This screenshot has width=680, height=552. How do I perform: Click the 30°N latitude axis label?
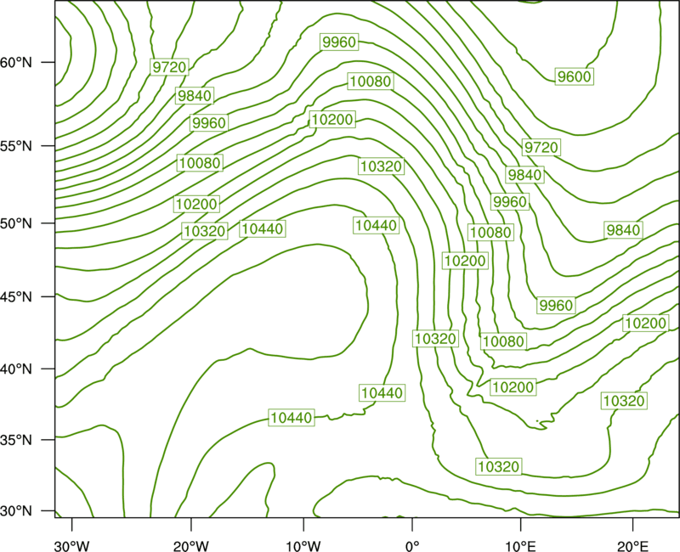click(16, 511)
